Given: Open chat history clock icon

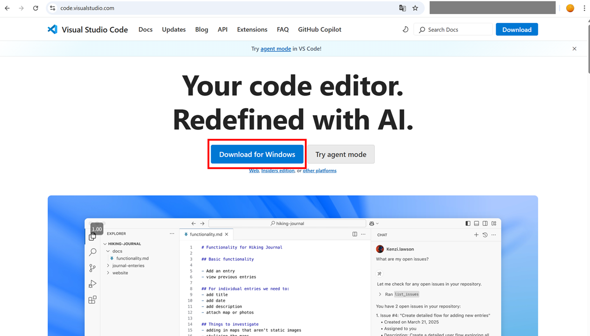Looking at the screenshot, I should click(x=485, y=235).
